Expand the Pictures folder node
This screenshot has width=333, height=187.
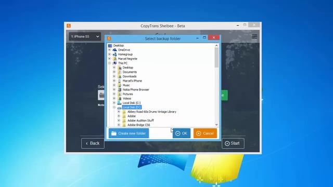tap(114, 94)
